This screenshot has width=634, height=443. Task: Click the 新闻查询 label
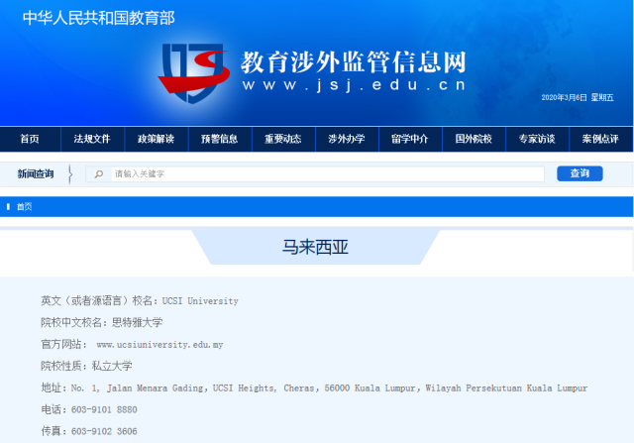36,174
